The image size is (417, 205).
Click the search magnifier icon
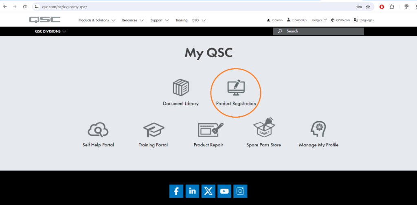(x=279, y=31)
